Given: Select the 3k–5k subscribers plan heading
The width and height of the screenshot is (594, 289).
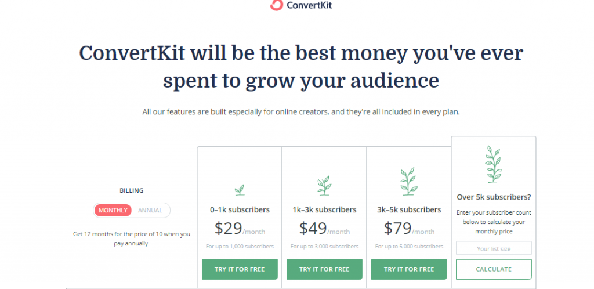Looking at the screenshot, I should (x=409, y=209).
